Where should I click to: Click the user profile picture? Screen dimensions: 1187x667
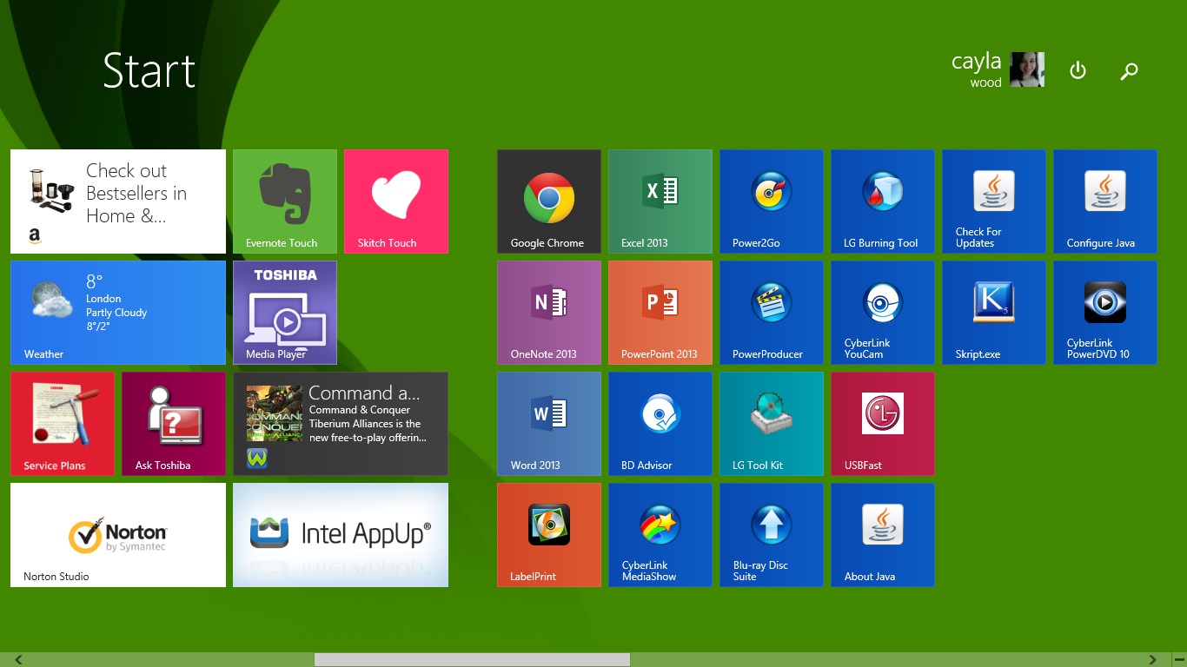point(1027,69)
